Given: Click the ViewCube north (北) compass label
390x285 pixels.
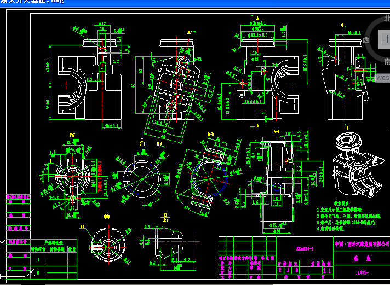Looking at the screenshot, I should (x=387, y=18).
